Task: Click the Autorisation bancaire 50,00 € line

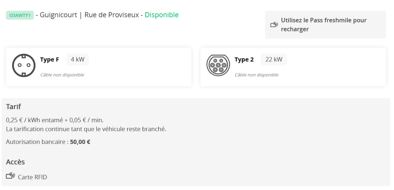Action: (x=48, y=142)
